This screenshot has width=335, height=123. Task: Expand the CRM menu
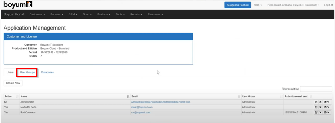(x=73, y=14)
